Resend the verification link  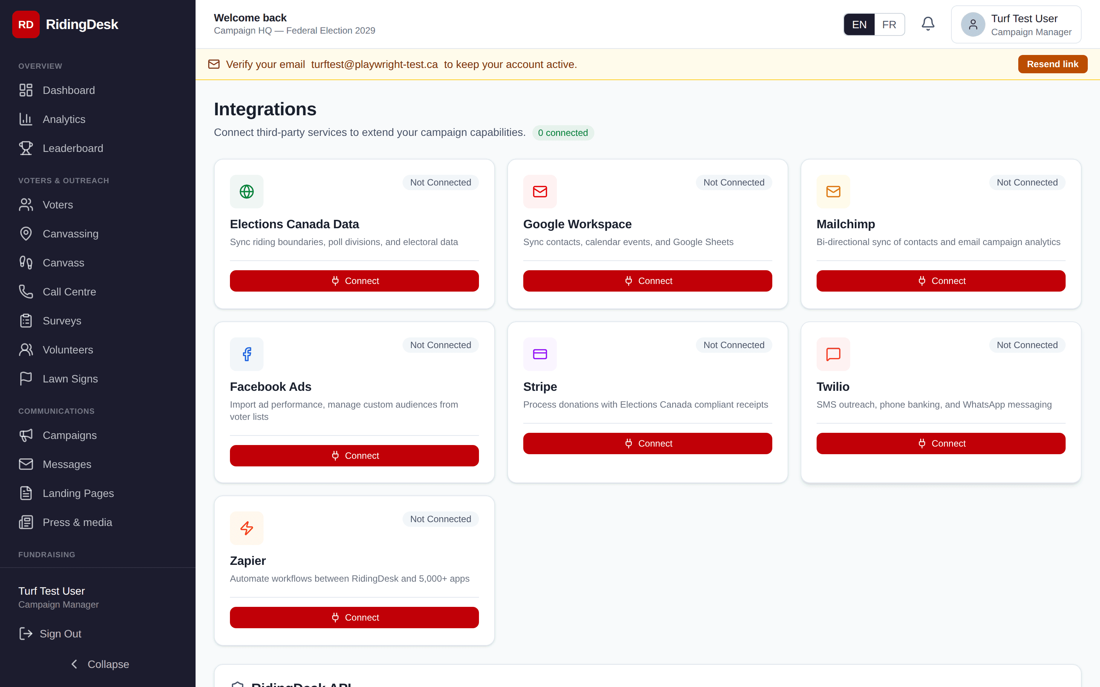coord(1052,64)
